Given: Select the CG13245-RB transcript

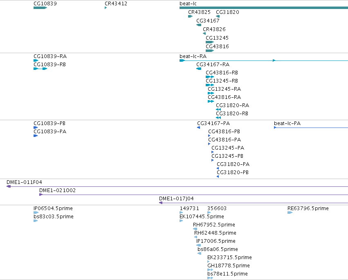Looking at the screenshot, I should tap(210, 85).
